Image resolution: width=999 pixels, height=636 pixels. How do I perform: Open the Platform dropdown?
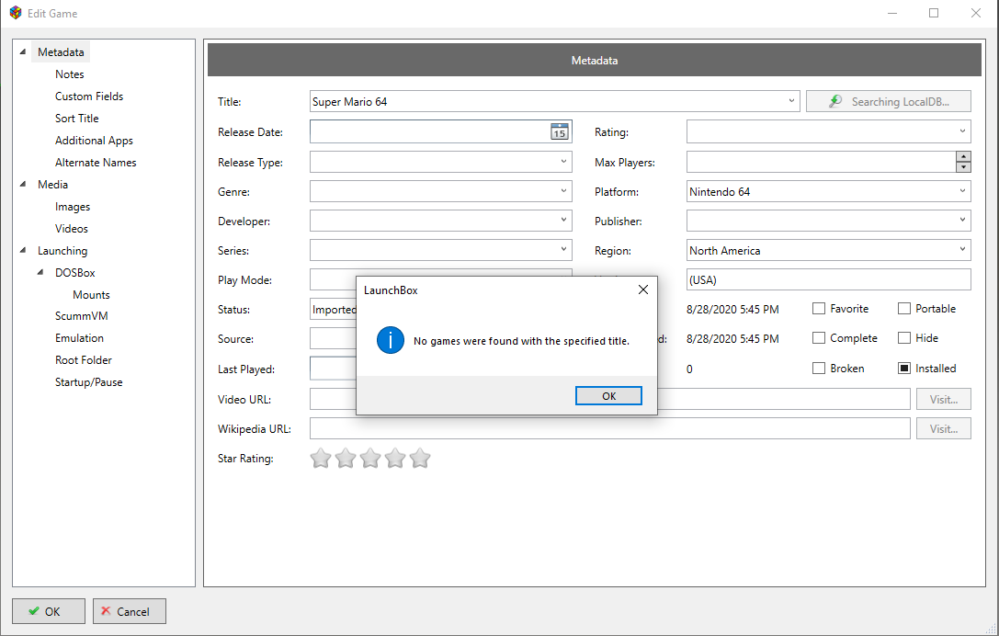(x=962, y=191)
